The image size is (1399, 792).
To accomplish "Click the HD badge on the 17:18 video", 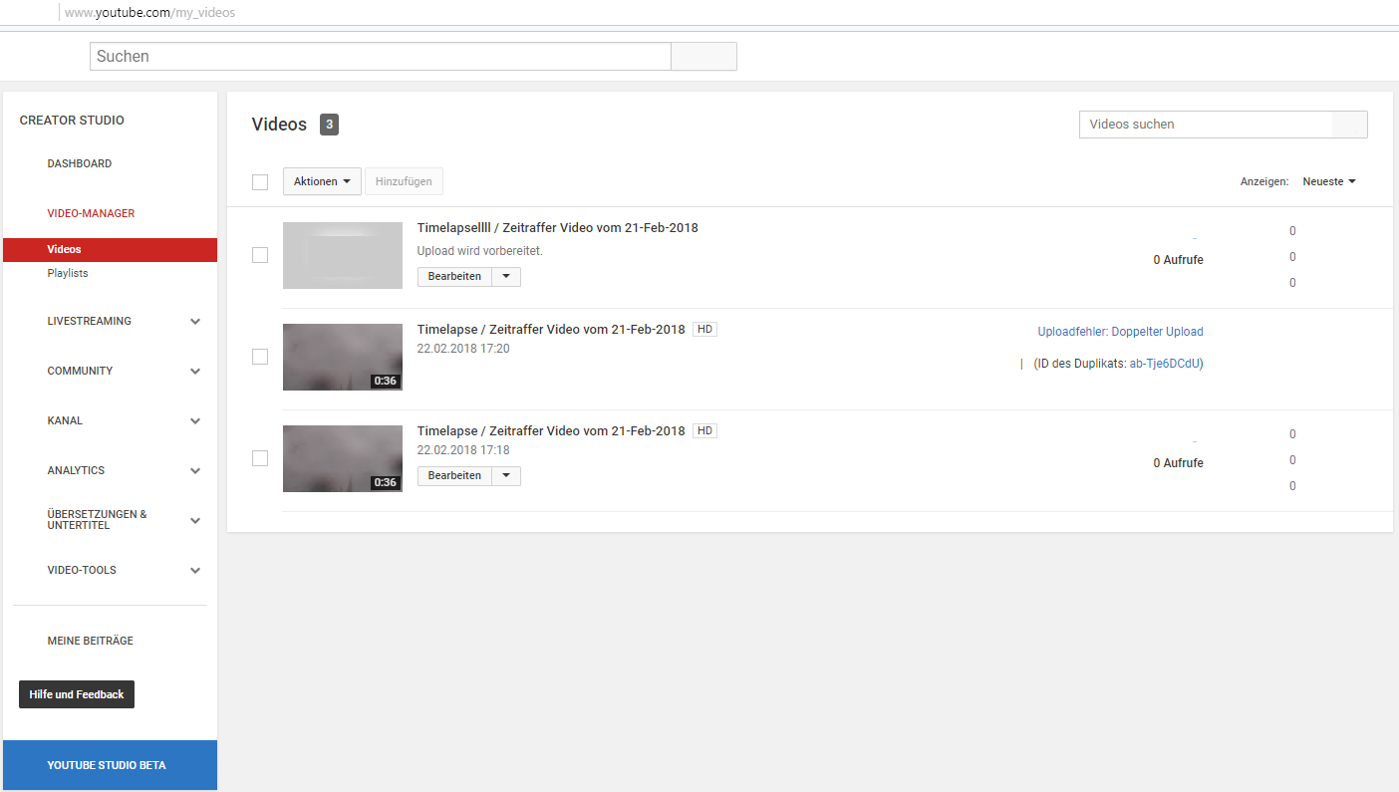I will (x=705, y=431).
